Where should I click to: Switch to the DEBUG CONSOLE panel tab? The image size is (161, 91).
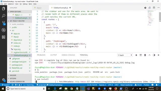[x=68, y=55]
